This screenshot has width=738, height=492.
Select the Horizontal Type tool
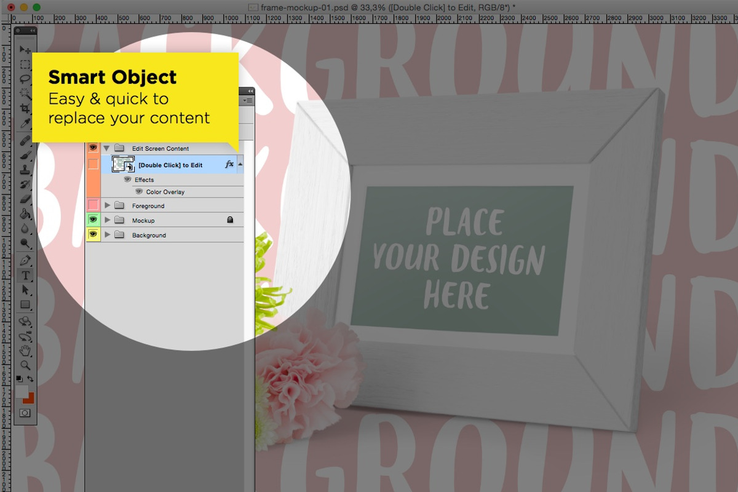(x=25, y=276)
